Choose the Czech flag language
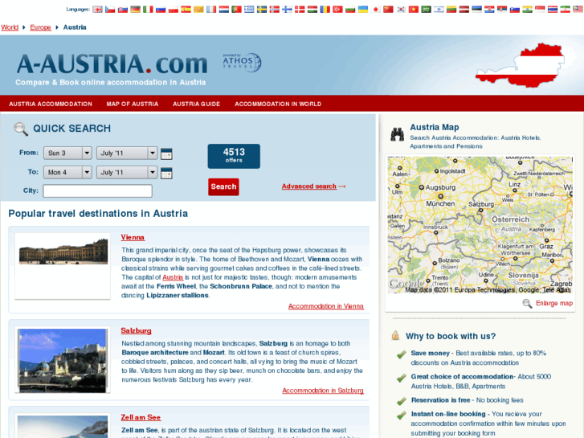The width and height of the screenshot is (584, 438). click(110, 10)
